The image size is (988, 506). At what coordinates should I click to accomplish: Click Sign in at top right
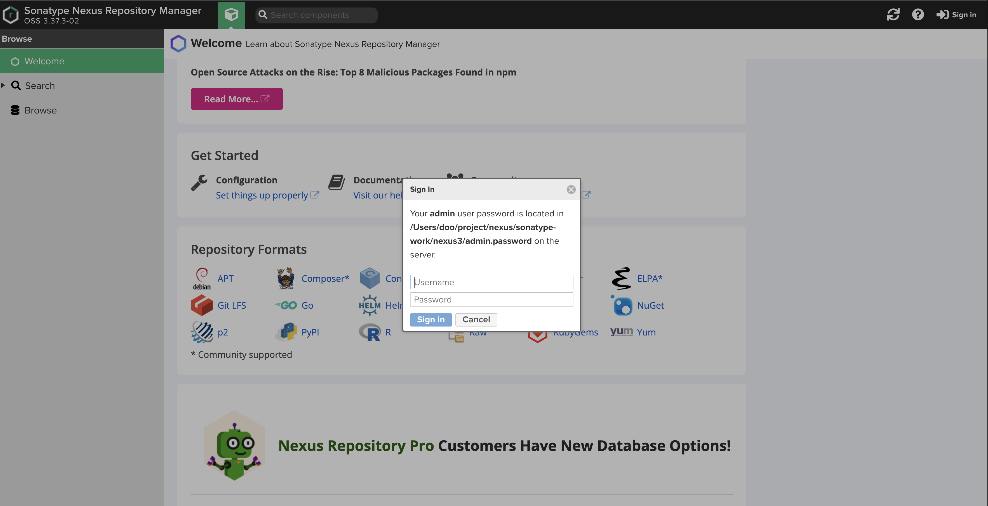coord(957,15)
